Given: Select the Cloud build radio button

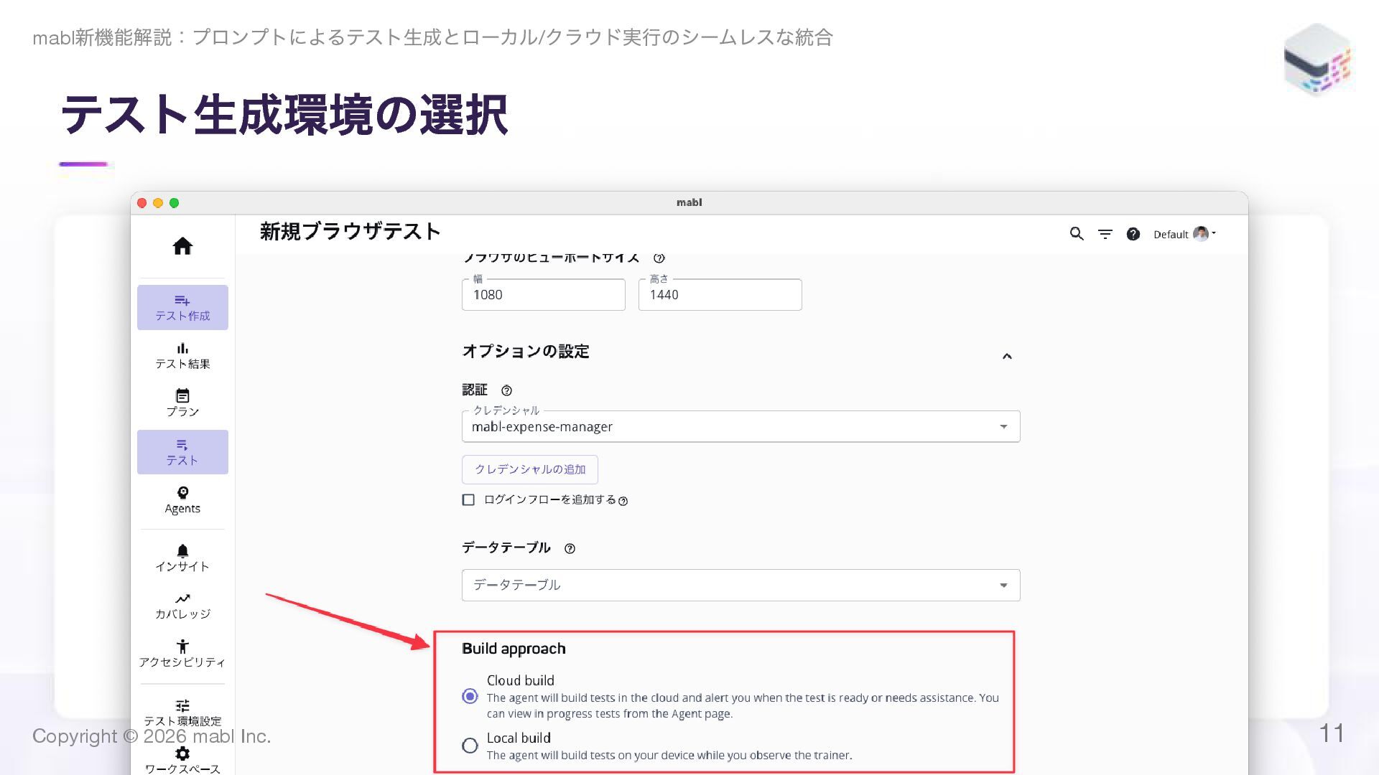Looking at the screenshot, I should [x=470, y=697].
